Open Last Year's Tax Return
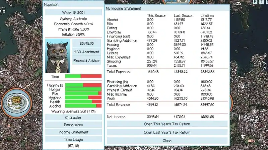The image size is (268, 150). [167, 132]
